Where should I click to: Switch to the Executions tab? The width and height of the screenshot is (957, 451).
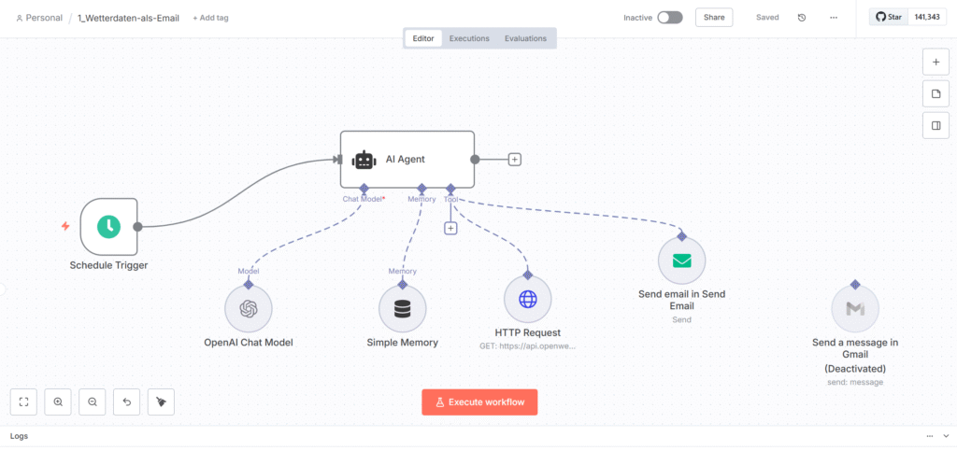[469, 38]
